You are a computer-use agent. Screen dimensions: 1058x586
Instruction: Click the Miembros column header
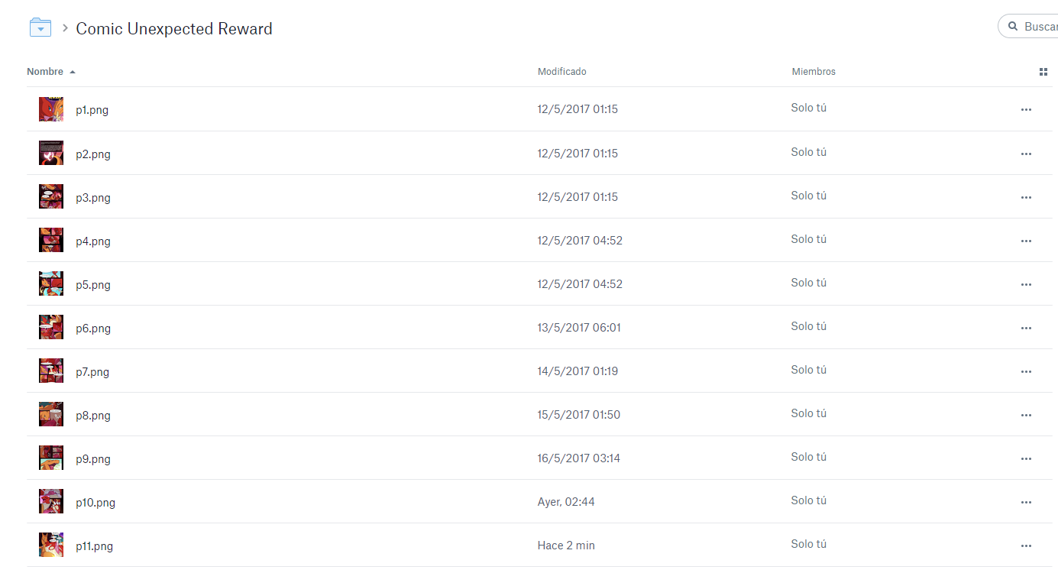pyautogui.click(x=814, y=72)
